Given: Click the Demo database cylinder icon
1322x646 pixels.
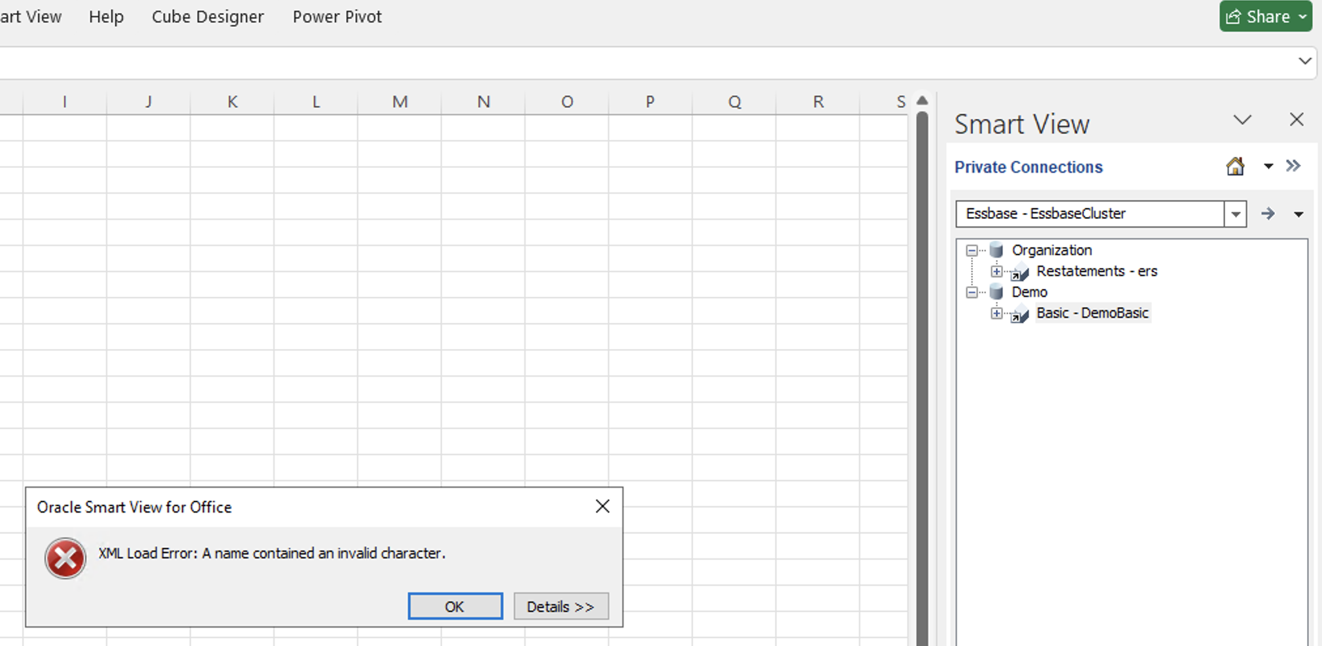Looking at the screenshot, I should coord(996,292).
